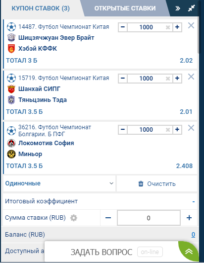Remove the Локомотив София bet from the coupon
This screenshot has width=204, height=263.
pos(191,128)
